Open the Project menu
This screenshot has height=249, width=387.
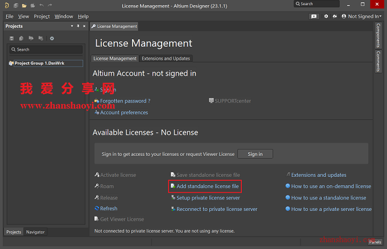tap(42, 16)
